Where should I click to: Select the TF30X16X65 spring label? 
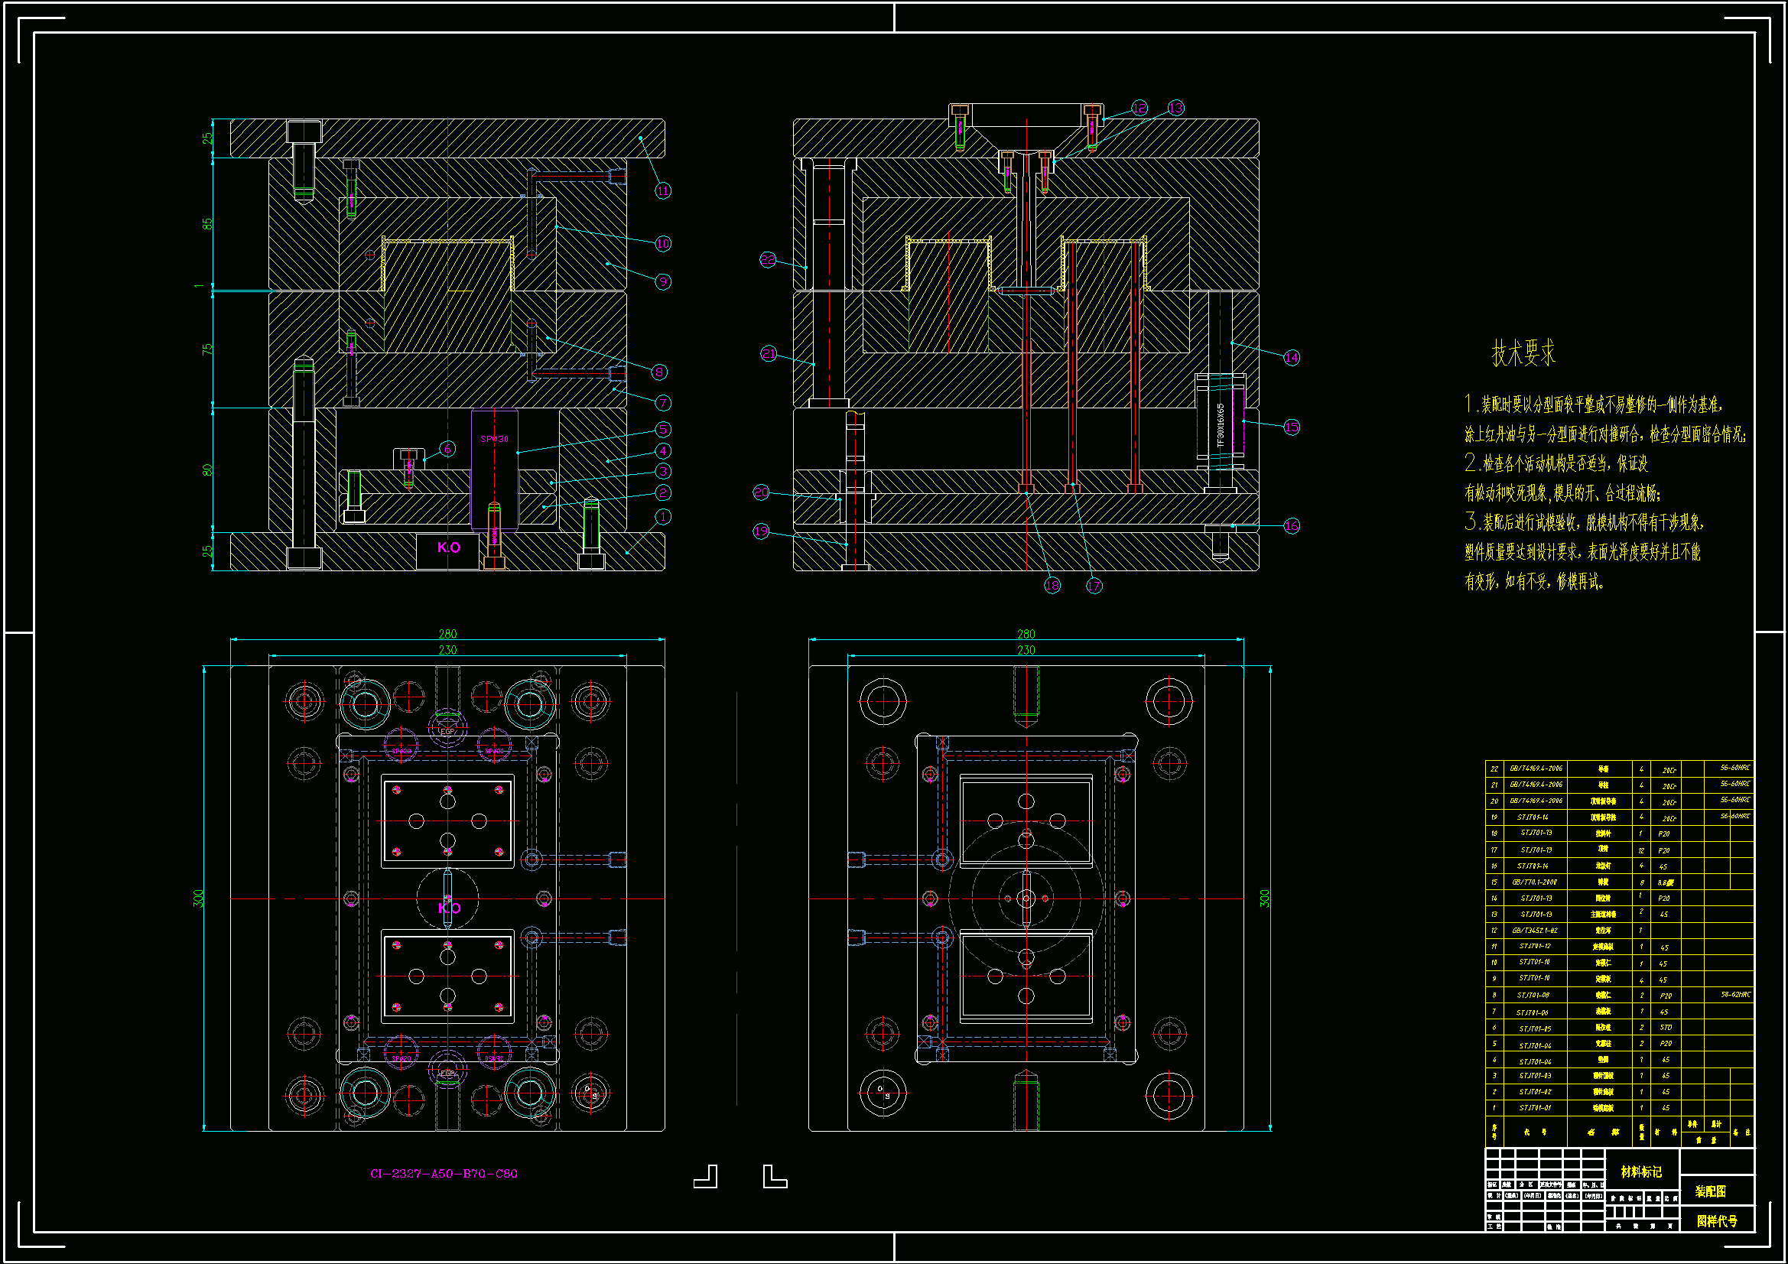(x=1221, y=425)
